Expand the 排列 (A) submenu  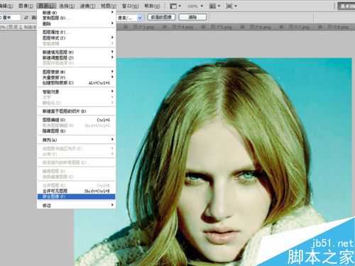tap(76, 140)
